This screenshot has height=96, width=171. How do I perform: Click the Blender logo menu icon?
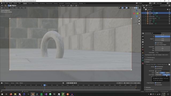2,3
